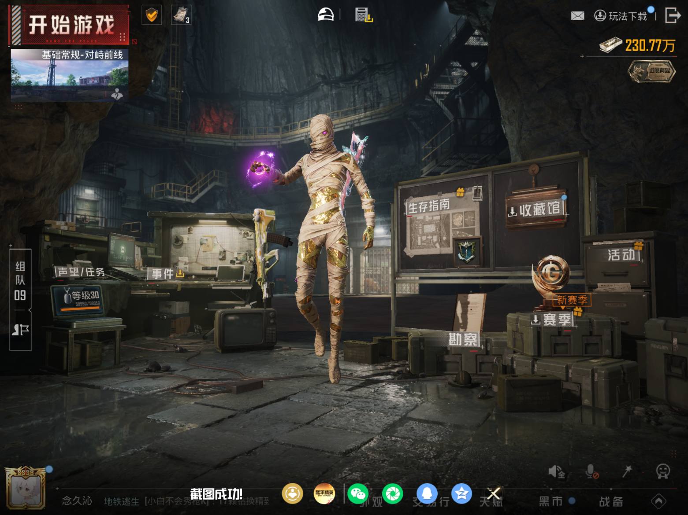The image size is (688, 515).
Task: Share screenshot to 和平精英 community icon
Action: pyautogui.click(x=324, y=493)
